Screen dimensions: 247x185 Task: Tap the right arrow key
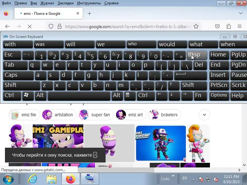click(187, 96)
